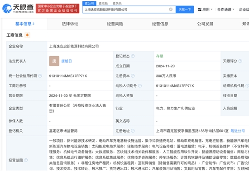Click the 工商信息 section heading
249x171 pixels.
(x=14, y=35)
